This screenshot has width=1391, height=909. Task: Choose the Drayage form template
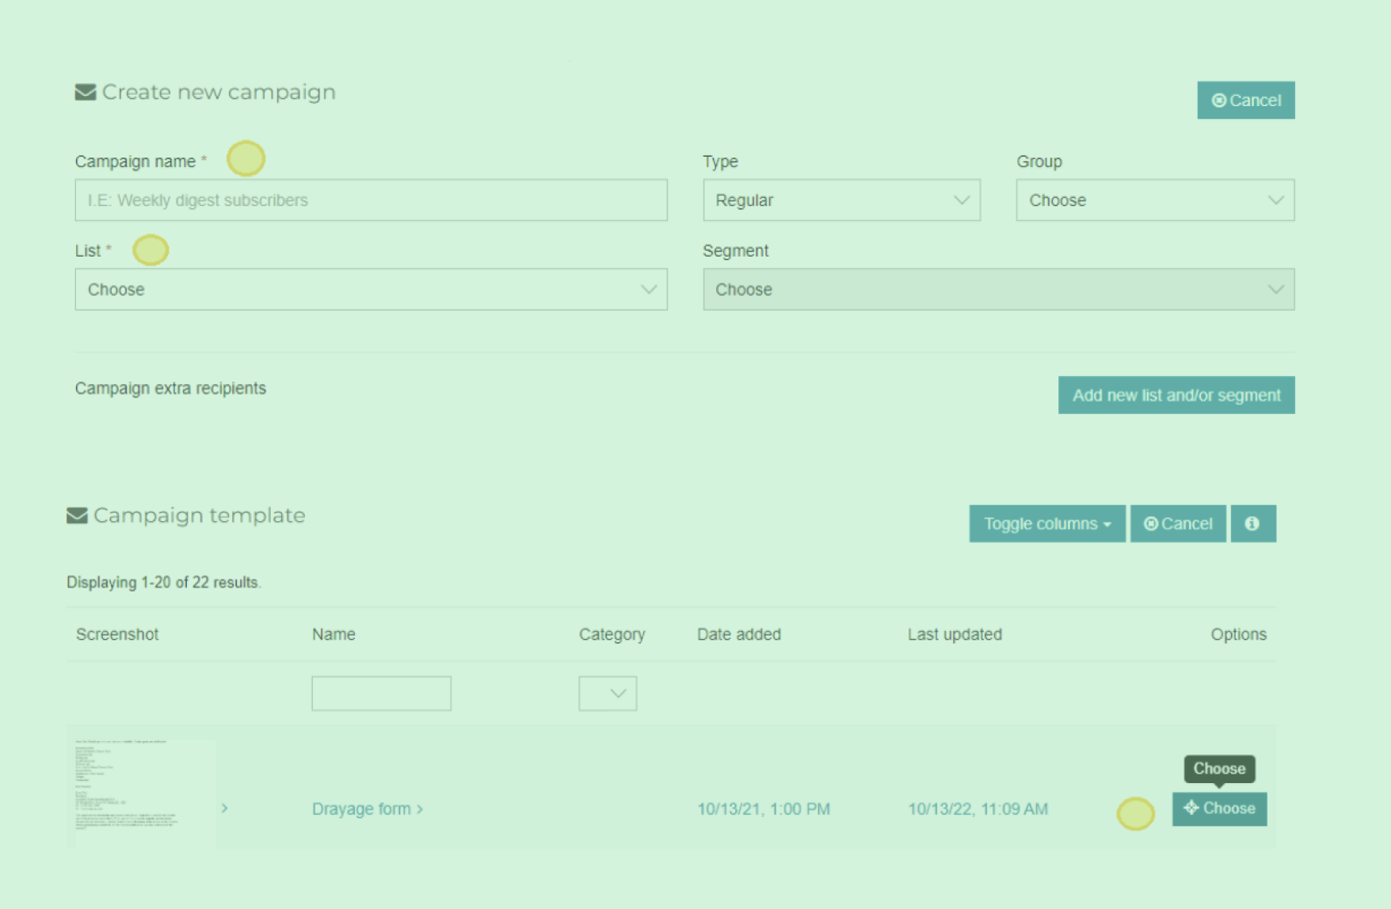(1219, 808)
